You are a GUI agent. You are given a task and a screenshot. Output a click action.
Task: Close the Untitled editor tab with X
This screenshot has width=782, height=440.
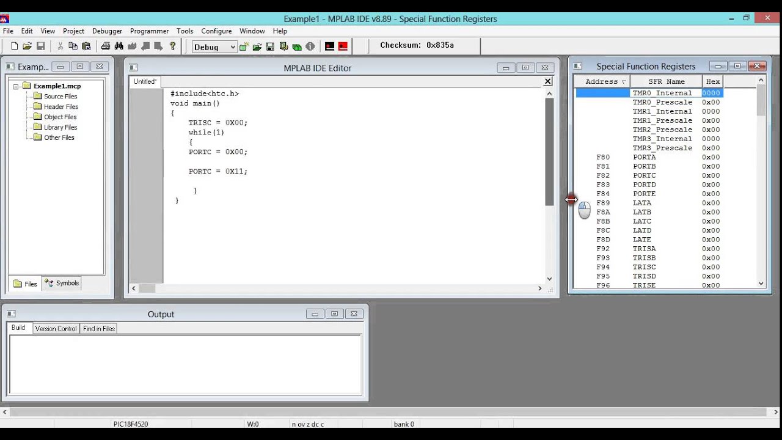548,81
